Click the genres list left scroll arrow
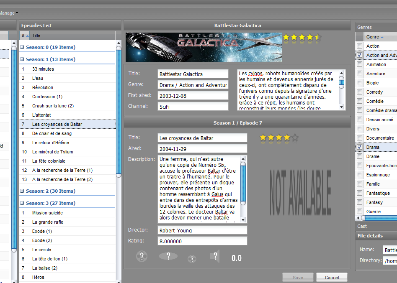The width and height of the screenshot is (397, 283). (x=358, y=218)
